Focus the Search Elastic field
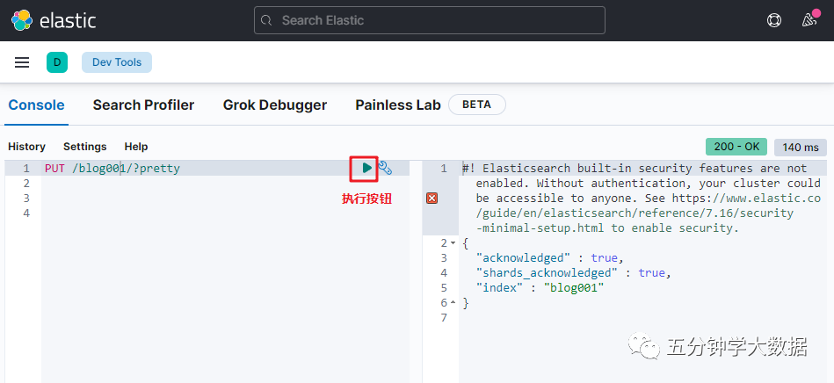Screen dimensions: 834x383 tap(429, 20)
